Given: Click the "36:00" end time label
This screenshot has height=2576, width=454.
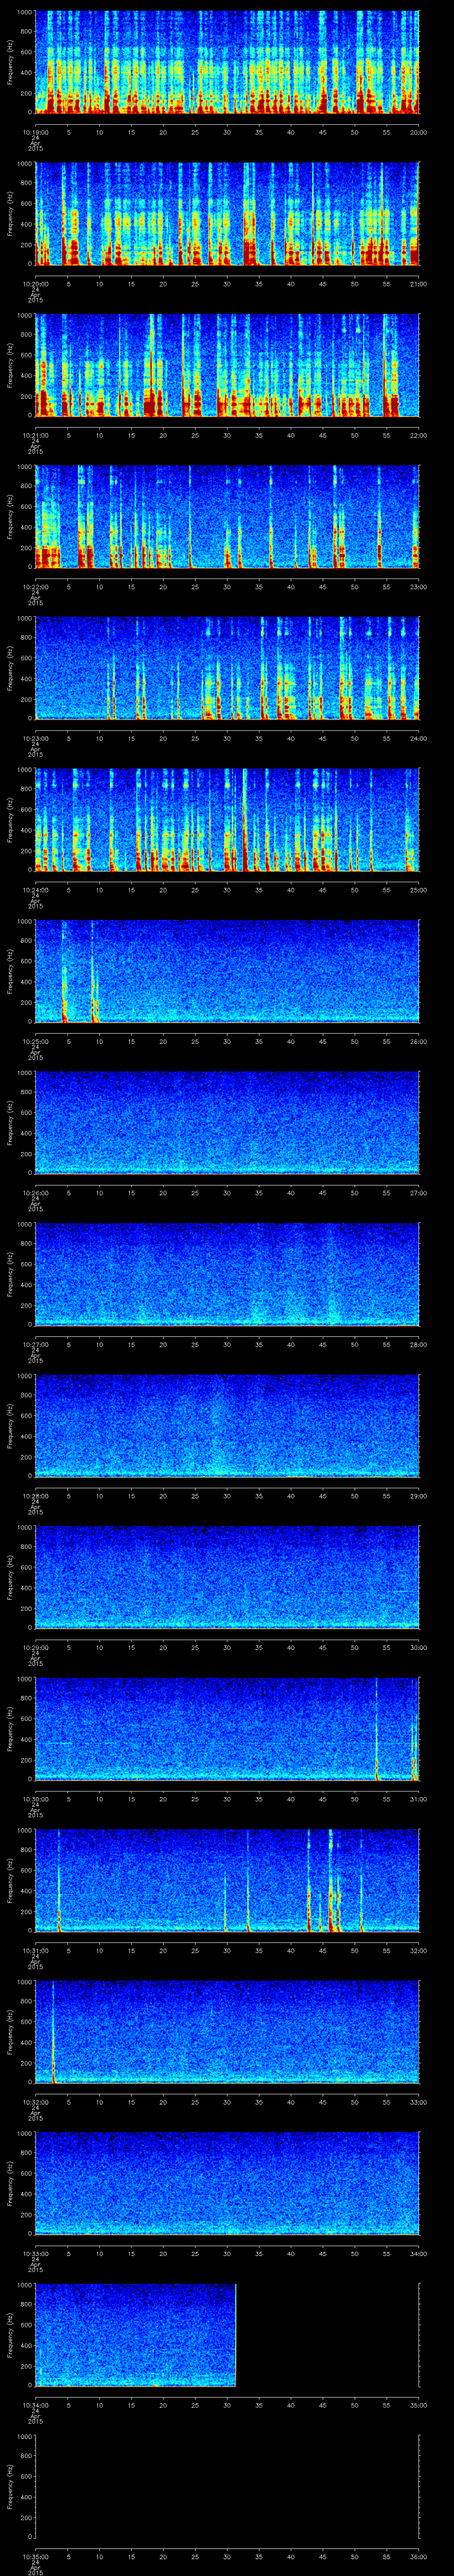Looking at the screenshot, I should coord(418,2556).
